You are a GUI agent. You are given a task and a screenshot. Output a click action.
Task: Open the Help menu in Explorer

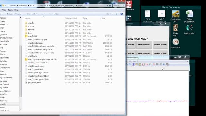16,10
